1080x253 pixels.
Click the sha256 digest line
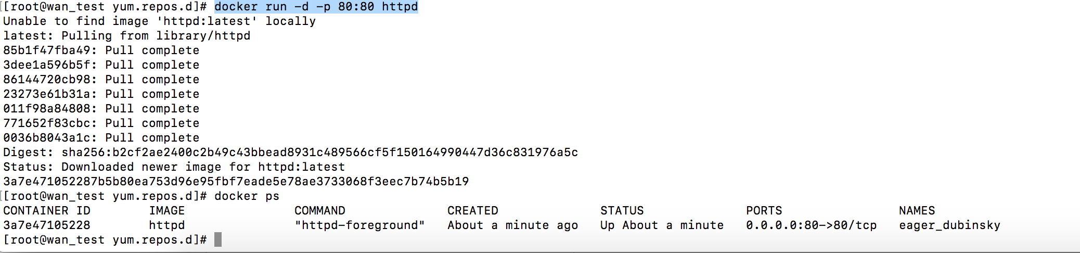point(290,153)
